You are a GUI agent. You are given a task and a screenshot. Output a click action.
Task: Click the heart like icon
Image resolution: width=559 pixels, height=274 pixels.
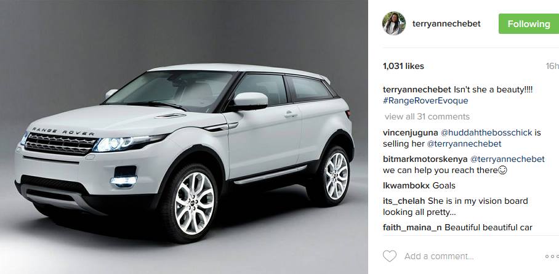point(389,256)
